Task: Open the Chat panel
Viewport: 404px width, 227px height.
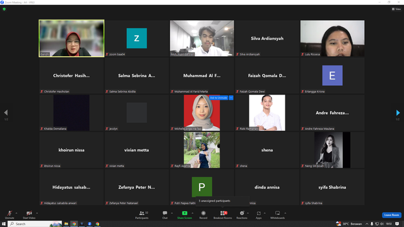Action: 165,214
